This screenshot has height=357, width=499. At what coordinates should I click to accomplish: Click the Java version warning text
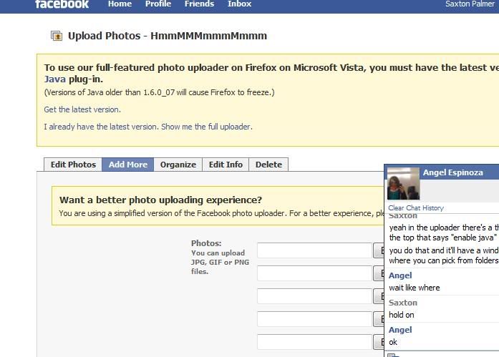(159, 92)
